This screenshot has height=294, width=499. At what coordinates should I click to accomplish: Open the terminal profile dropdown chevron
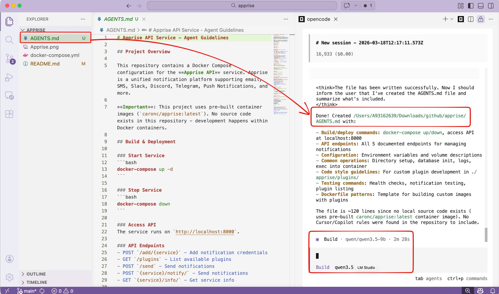pyautogui.click(x=452, y=19)
